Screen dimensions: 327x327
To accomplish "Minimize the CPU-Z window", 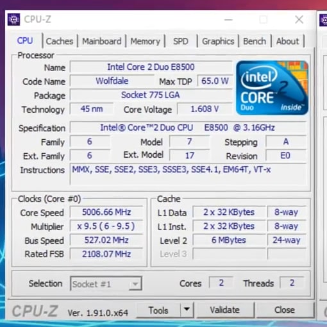I will (228, 20).
